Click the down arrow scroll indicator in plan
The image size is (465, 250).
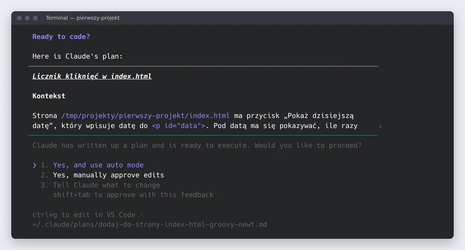point(380,126)
